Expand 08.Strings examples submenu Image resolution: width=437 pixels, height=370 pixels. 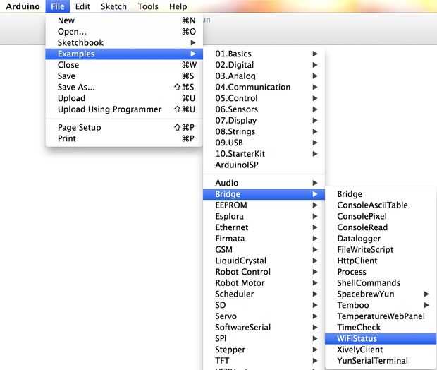point(264,132)
